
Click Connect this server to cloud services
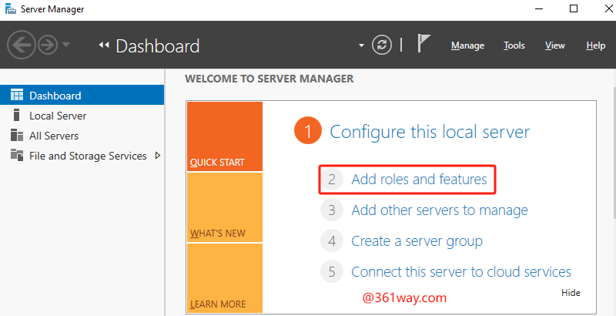460,271
